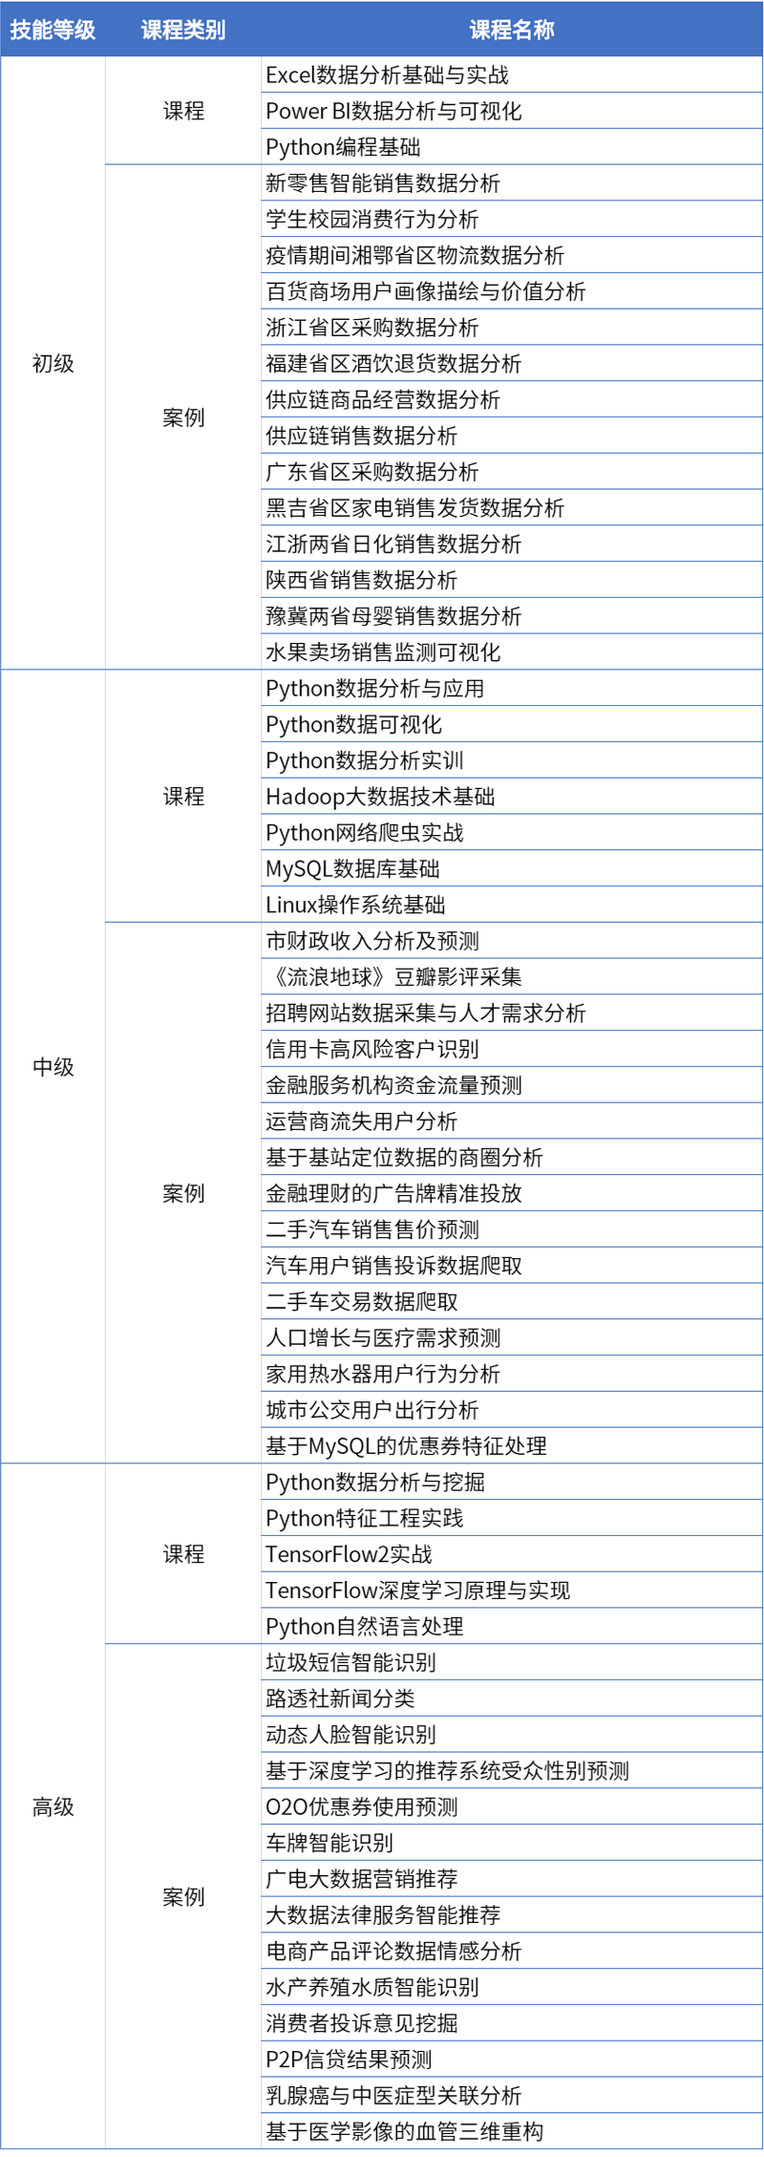Select 百货商场用户画像描绘与价值分析 row
Image resolution: width=764 pixels, height=2157 pixels.
(x=512, y=291)
